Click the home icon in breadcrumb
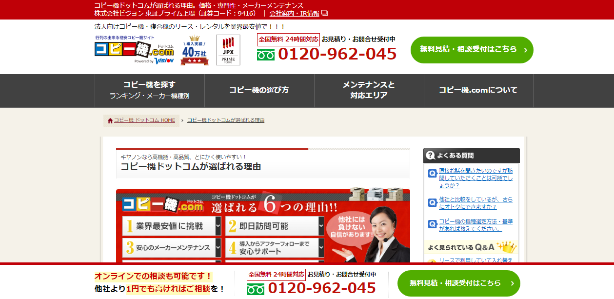 click(110, 120)
